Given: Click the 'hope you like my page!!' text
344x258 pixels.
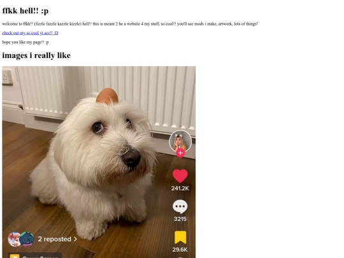Looking at the screenshot, I should coord(25,42).
